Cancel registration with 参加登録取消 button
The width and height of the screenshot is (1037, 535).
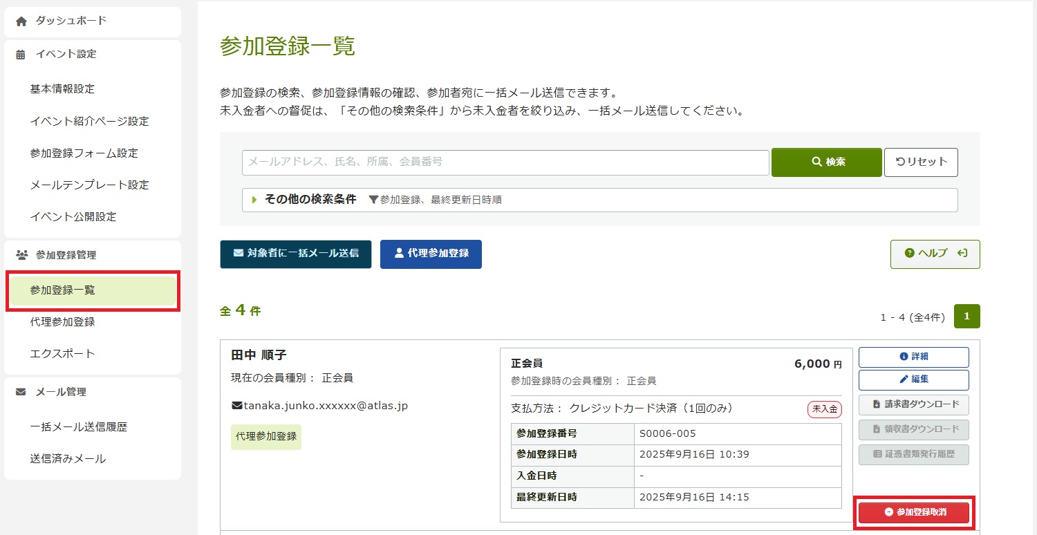pyautogui.click(x=914, y=512)
